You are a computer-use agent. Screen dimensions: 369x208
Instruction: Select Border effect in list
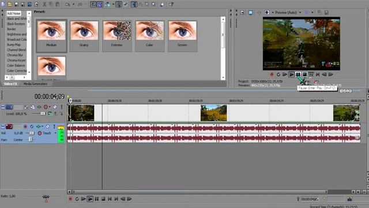12,29
